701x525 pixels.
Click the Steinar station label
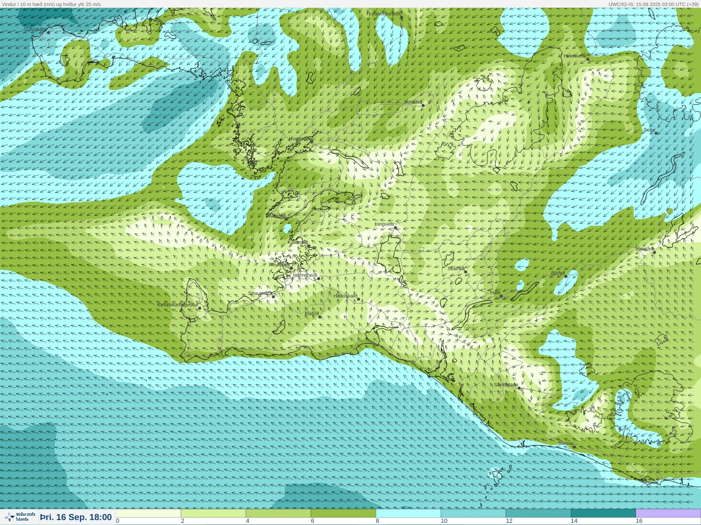click(566, 443)
